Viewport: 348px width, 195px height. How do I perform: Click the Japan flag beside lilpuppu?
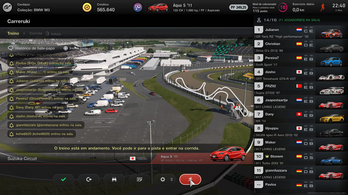(x=299, y=128)
